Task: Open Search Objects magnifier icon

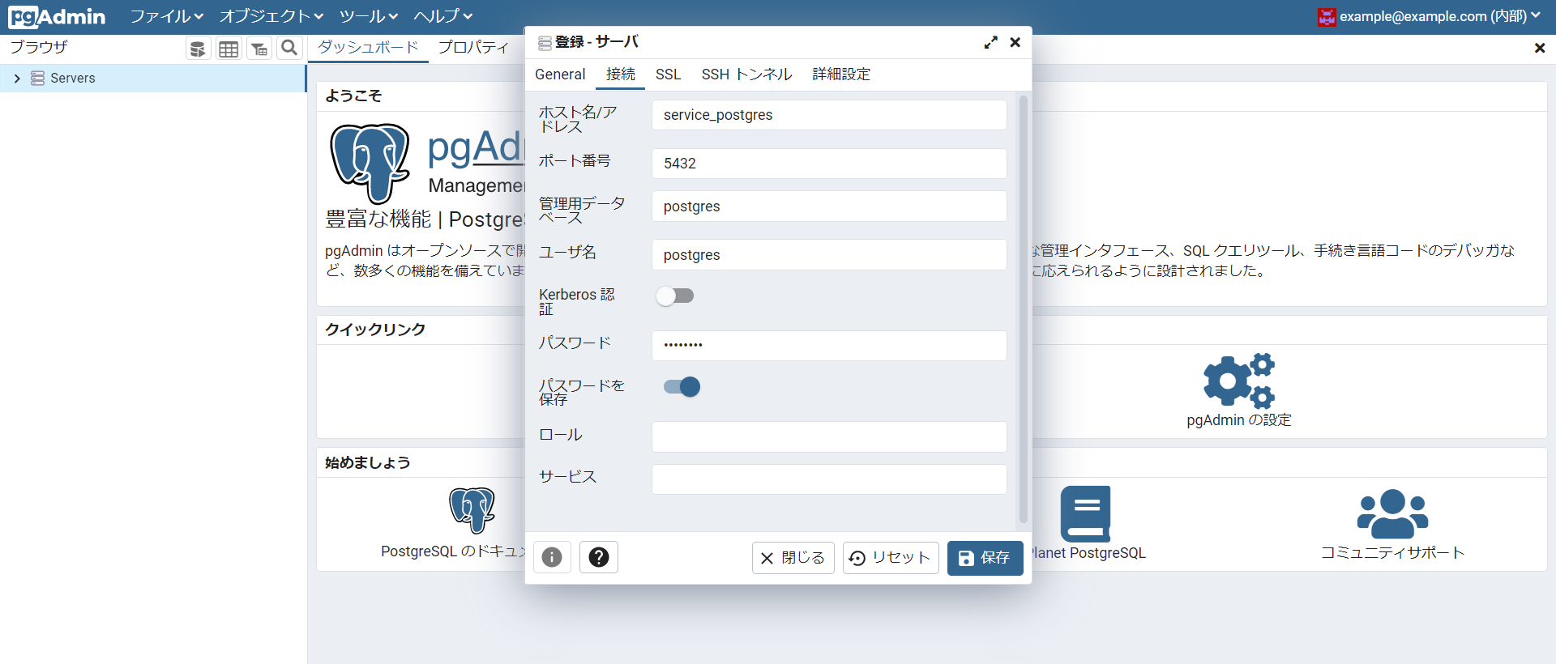Action: [x=289, y=49]
